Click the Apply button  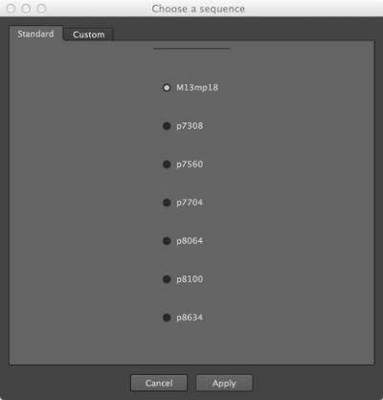point(224,383)
